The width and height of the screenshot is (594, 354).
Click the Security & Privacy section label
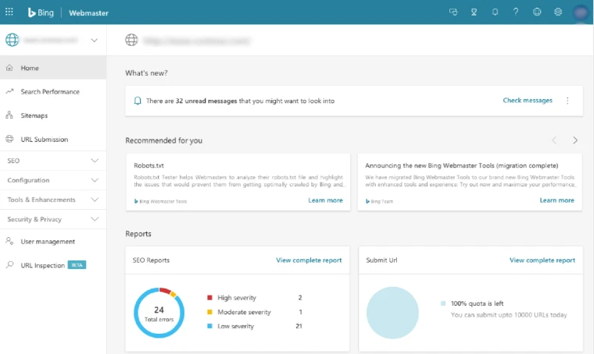pyautogui.click(x=34, y=219)
